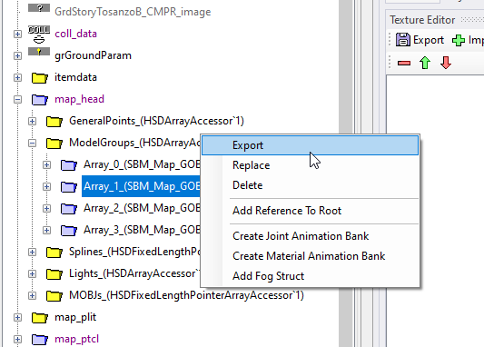This screenshot has width=484, height=347.
Task: Click the MOBJs folder icon
Action: click(x=54, y=296)
